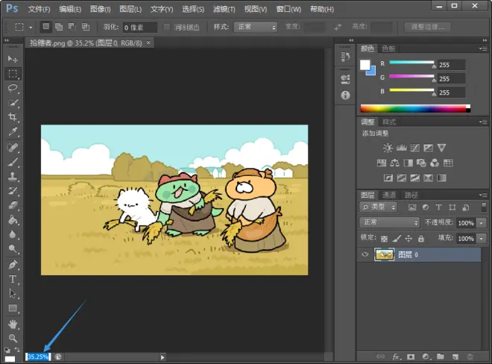Open the 滤镜(T) menu
The height and width of the screenshot is (364, 492).
pyautogui.click(x=224, y=10)
